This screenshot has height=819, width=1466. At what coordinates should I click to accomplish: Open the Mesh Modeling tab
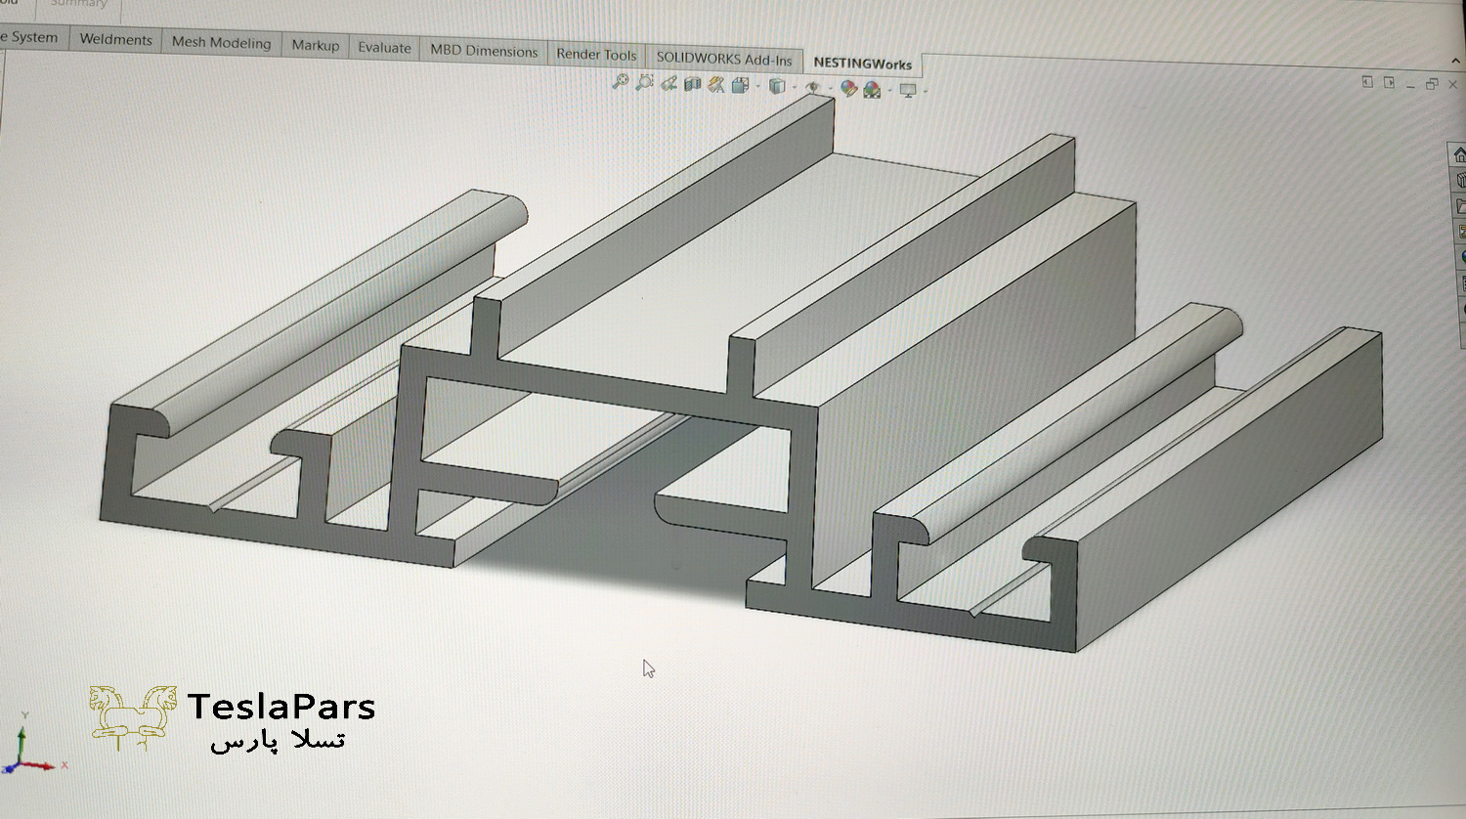pyautogui.click(x=221, y=42)
